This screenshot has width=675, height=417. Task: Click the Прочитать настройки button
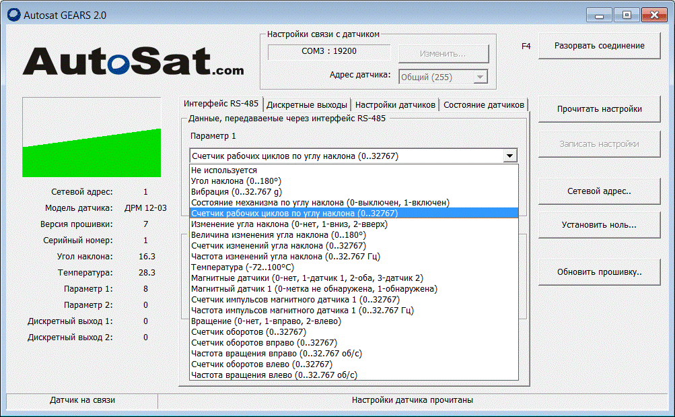(599, 109)
